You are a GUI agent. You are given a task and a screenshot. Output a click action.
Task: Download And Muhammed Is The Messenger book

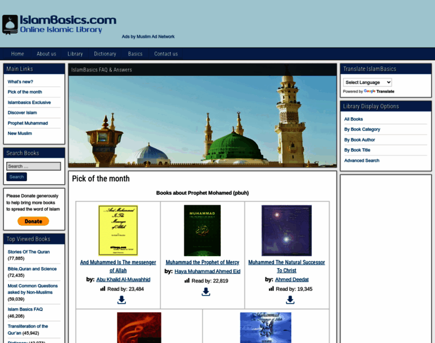tap(121, 300)
